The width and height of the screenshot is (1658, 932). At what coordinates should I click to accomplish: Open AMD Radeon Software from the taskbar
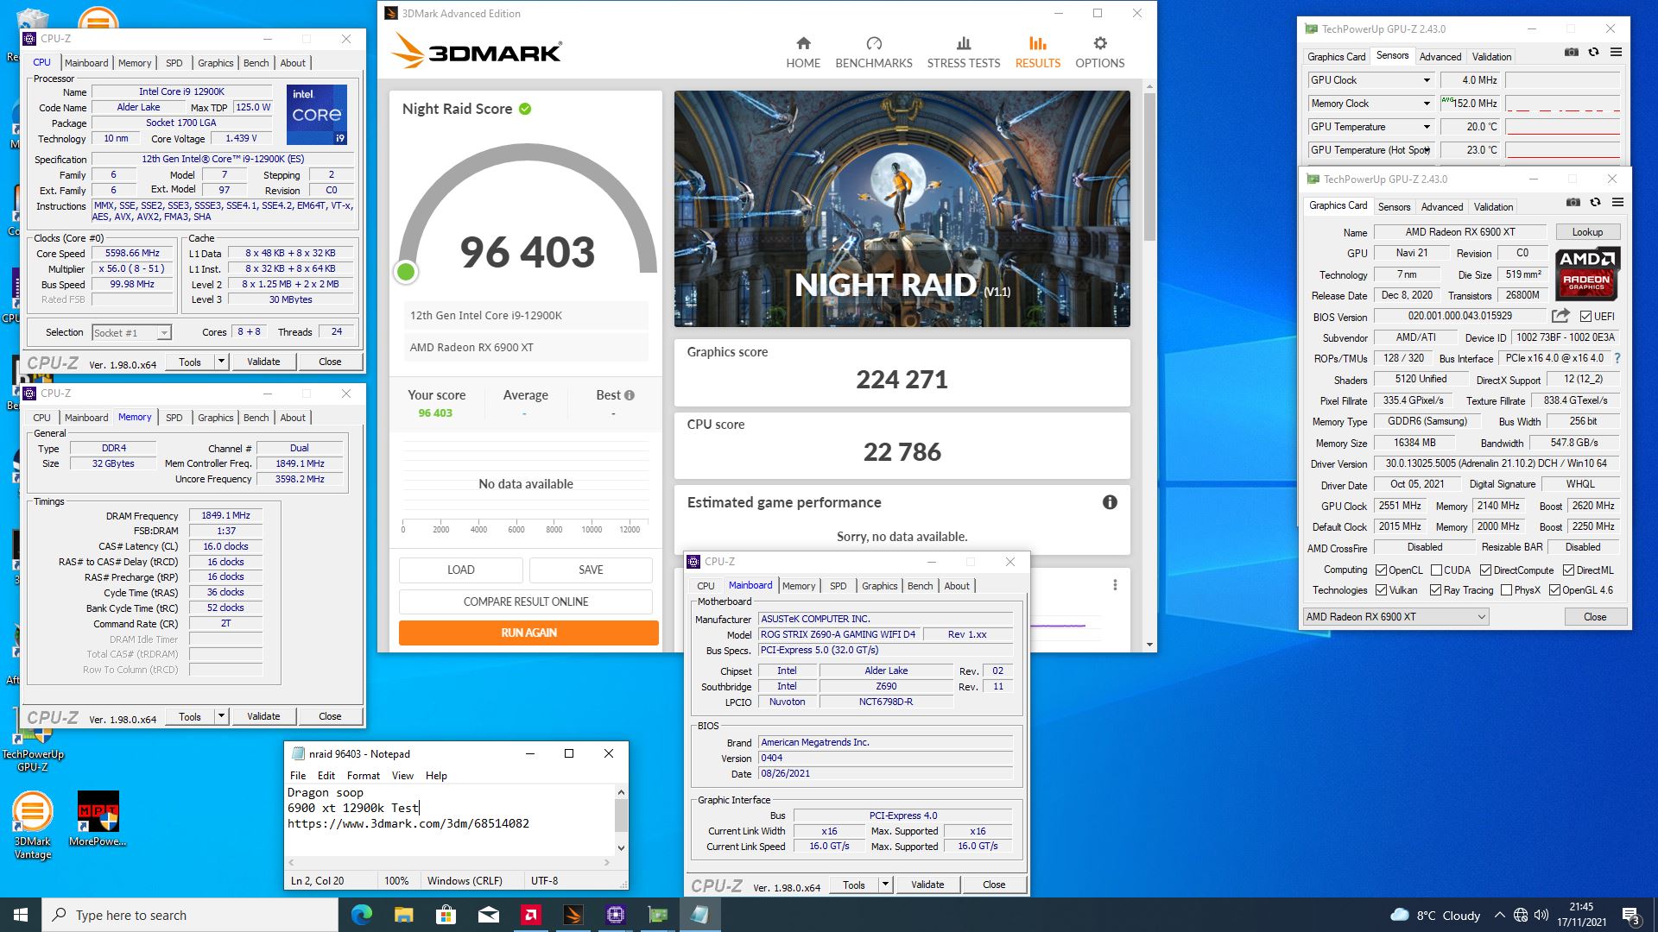[530, 915]
